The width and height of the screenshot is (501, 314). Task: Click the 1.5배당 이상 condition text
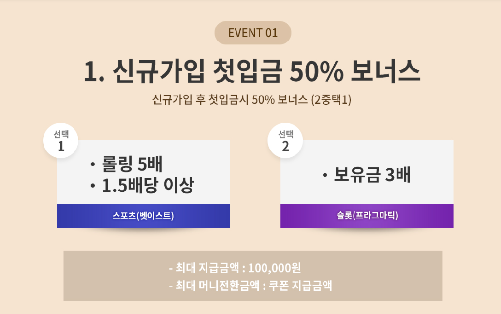pos(147,186)
